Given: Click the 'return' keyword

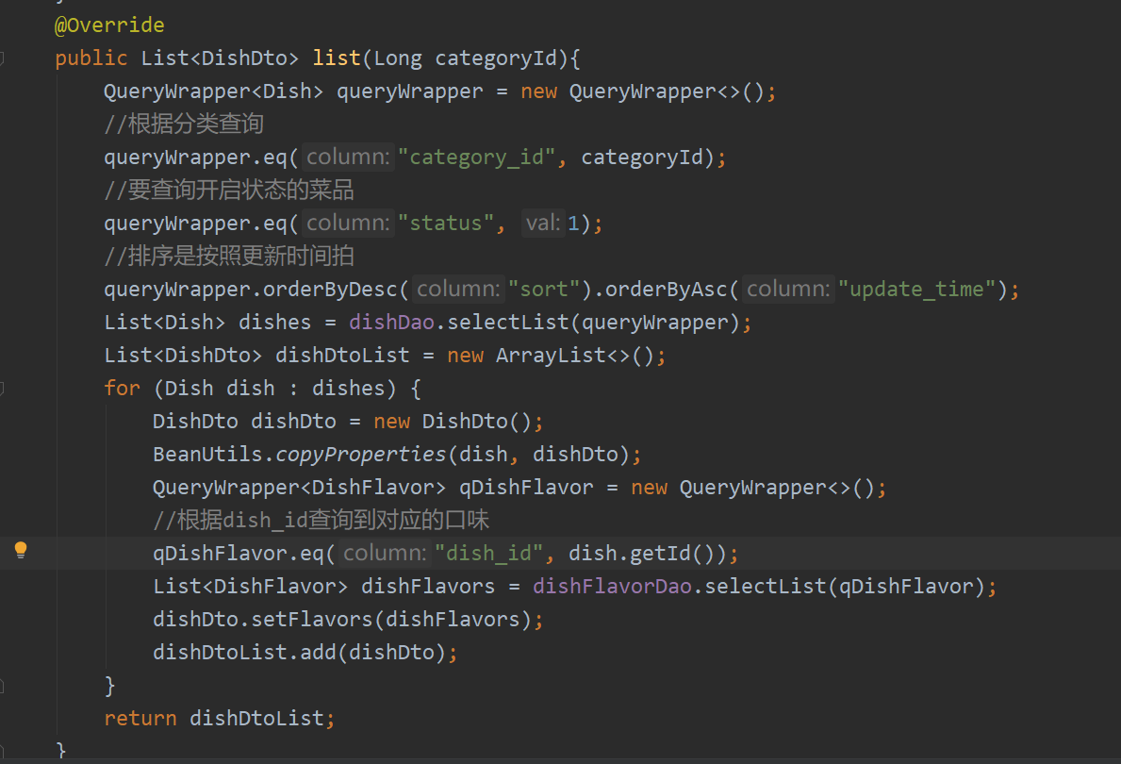Looking at the screenshot, I should [x=140, y=718].
